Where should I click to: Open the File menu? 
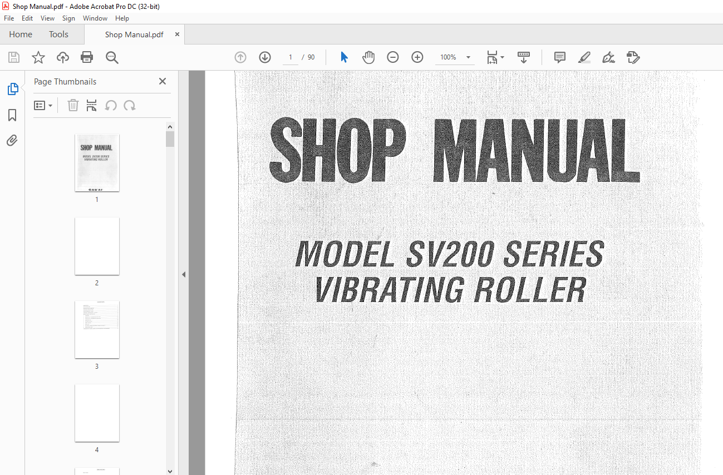(9, 18)
